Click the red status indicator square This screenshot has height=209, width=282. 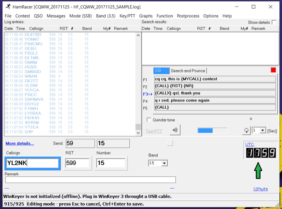pyautogui.click(x=273, y=70)
